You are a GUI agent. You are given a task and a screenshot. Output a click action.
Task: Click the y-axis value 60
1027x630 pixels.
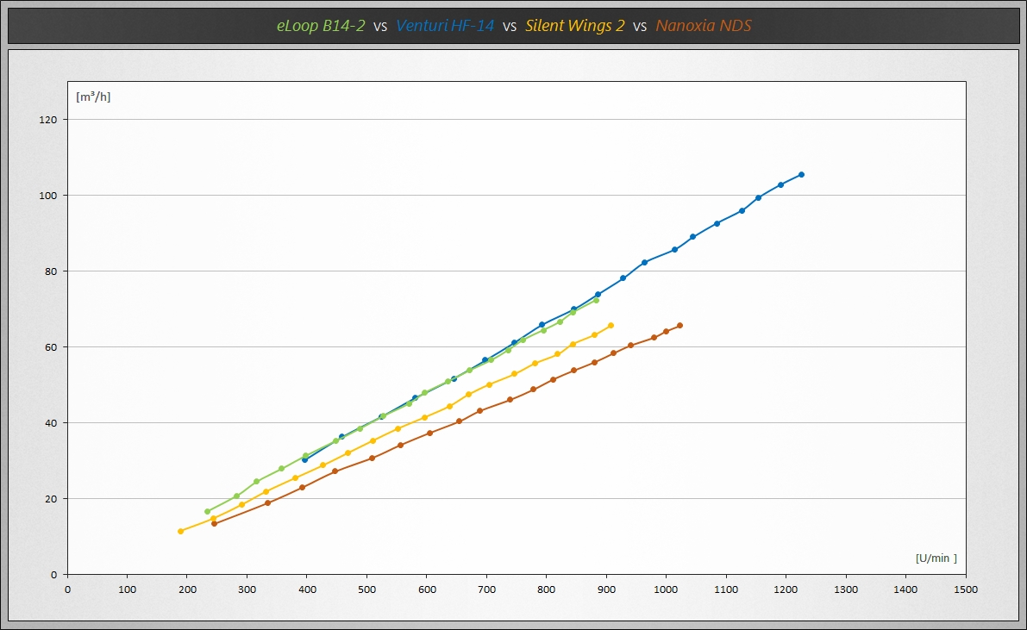50,347
